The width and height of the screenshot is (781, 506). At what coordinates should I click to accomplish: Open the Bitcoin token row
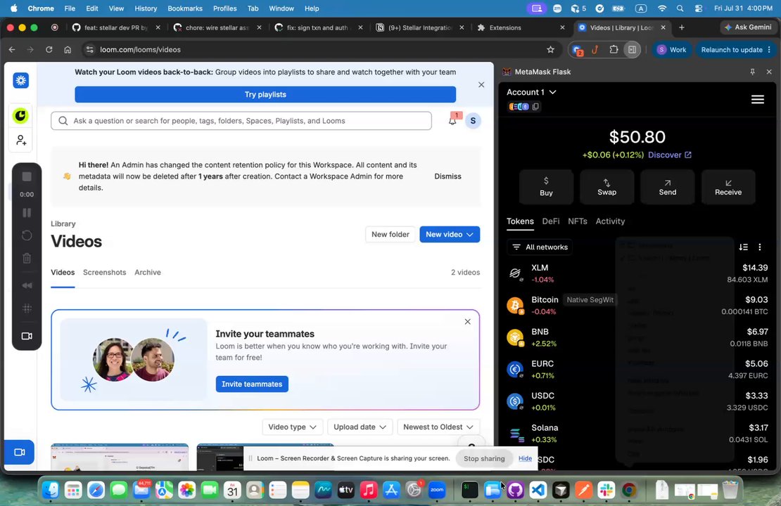[x=637, y=306]
